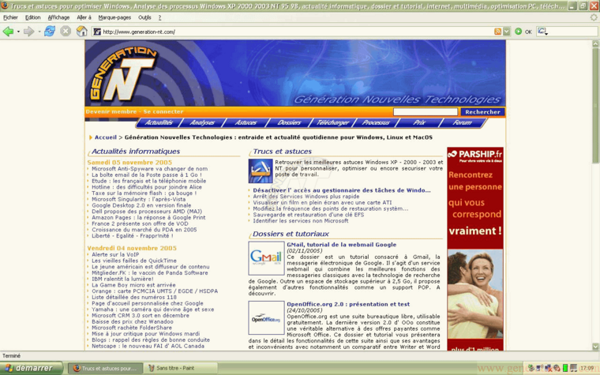Open Microsoft Anti-Spyware va changer de nom article
The width and height of the screenshot is (600, 375).
150,169
